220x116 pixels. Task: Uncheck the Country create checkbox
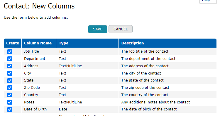[x=10, y=95]
